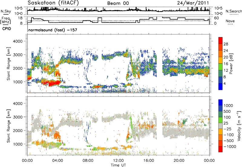Click the 'N.Search' label
This screenshot has width=242, height=167.
coord(234,11)
